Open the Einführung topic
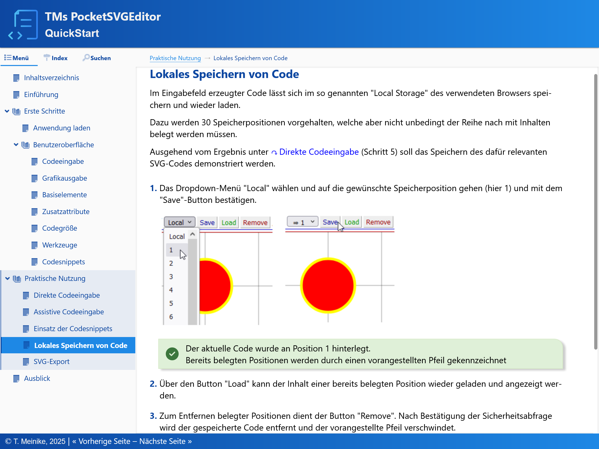 coord(41,95)
